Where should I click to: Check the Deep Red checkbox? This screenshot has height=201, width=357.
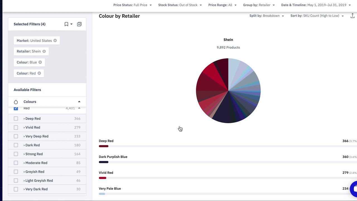16,119
